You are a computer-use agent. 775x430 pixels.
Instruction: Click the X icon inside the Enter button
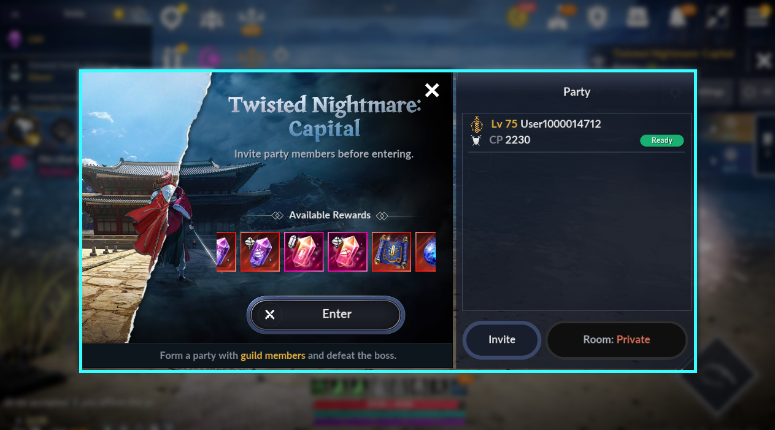click(x=269, y=315)
